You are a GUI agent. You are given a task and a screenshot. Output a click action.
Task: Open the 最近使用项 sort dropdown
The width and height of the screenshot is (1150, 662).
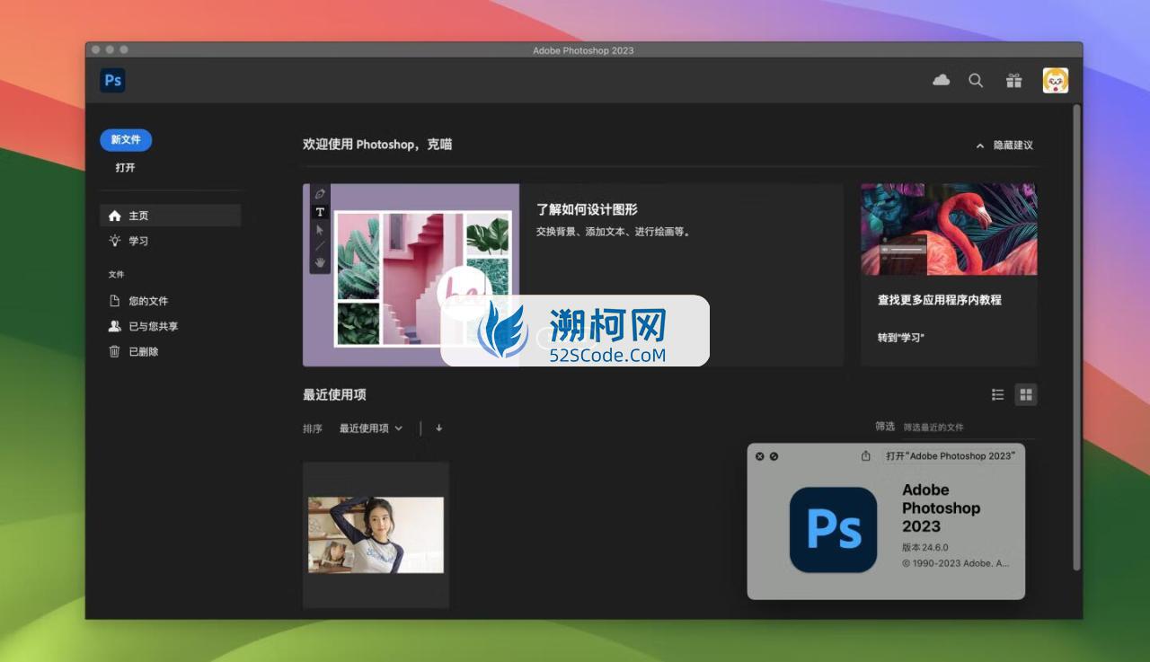coord(371,428)
